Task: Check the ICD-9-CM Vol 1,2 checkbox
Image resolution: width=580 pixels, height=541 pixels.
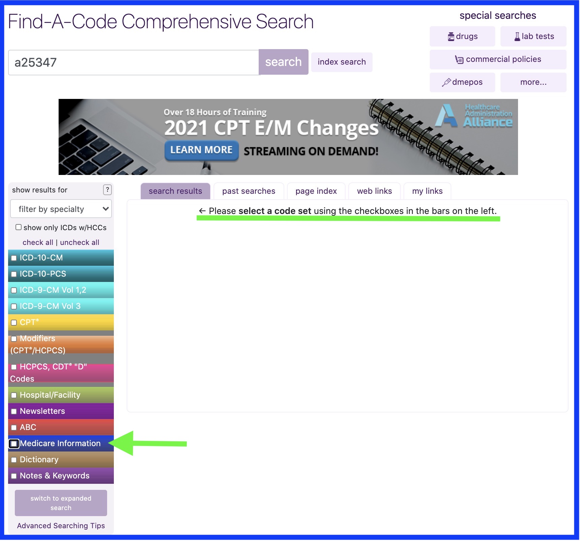Action: 14,290
